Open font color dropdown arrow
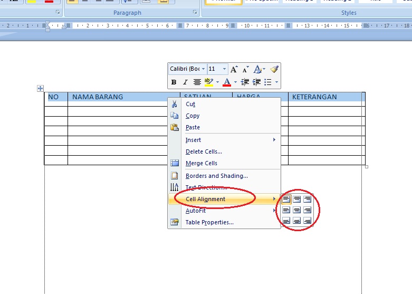The width and height of the screenshot is (412, 294). point(235,82)
